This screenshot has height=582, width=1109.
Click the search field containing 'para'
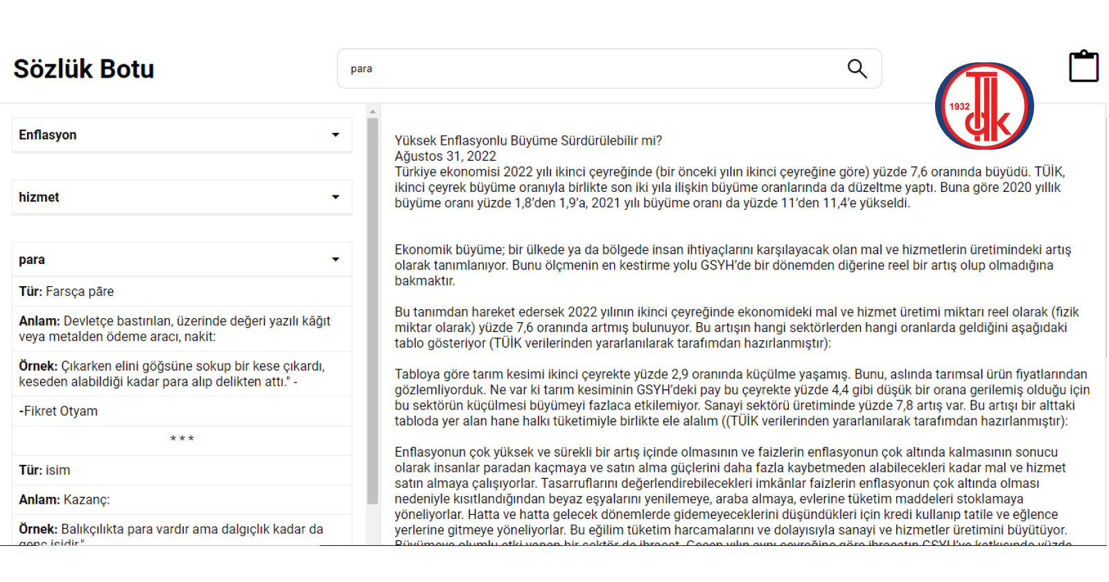[x=609, y=69]
